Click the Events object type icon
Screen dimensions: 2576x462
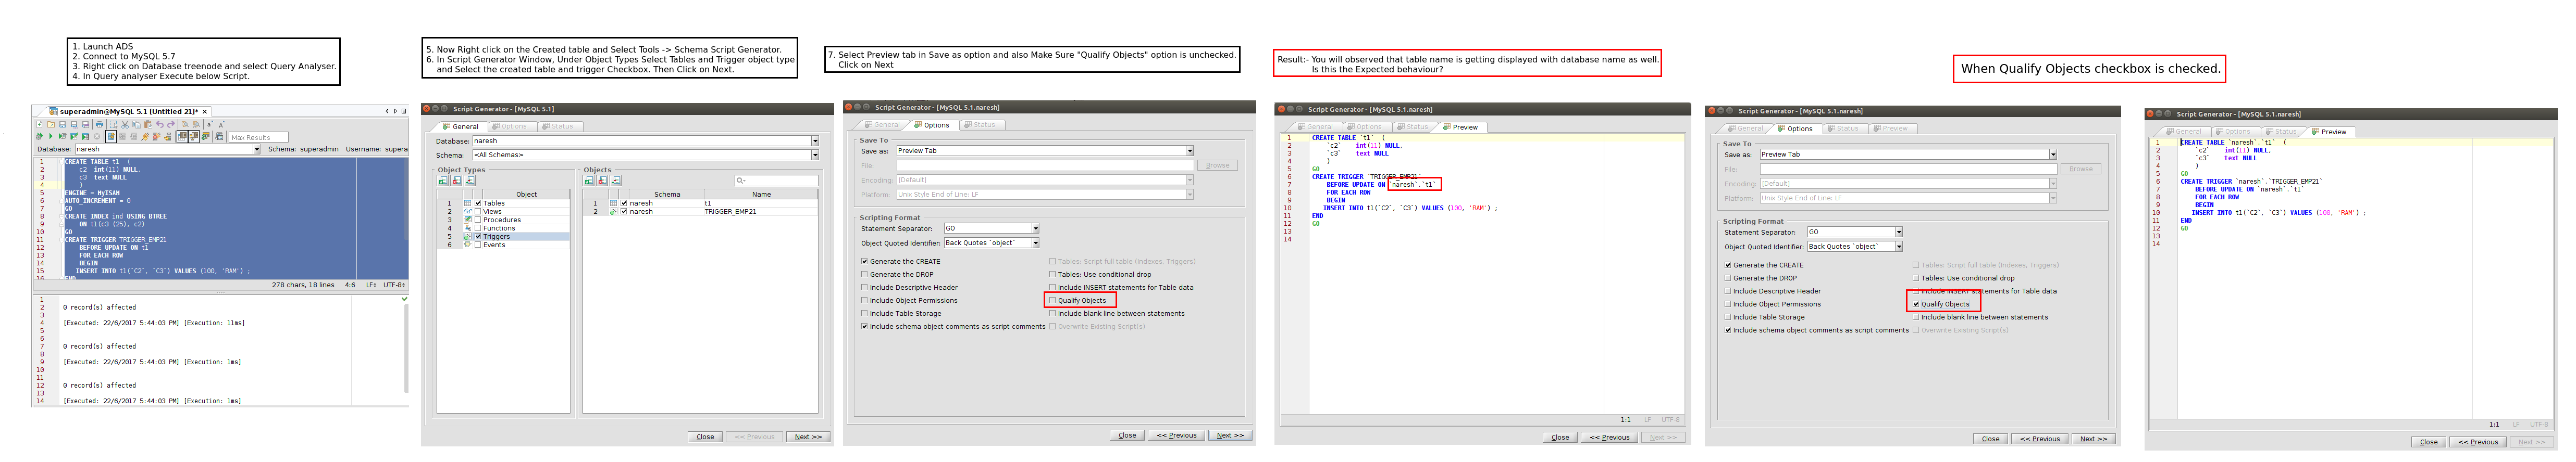coord(468,246)
